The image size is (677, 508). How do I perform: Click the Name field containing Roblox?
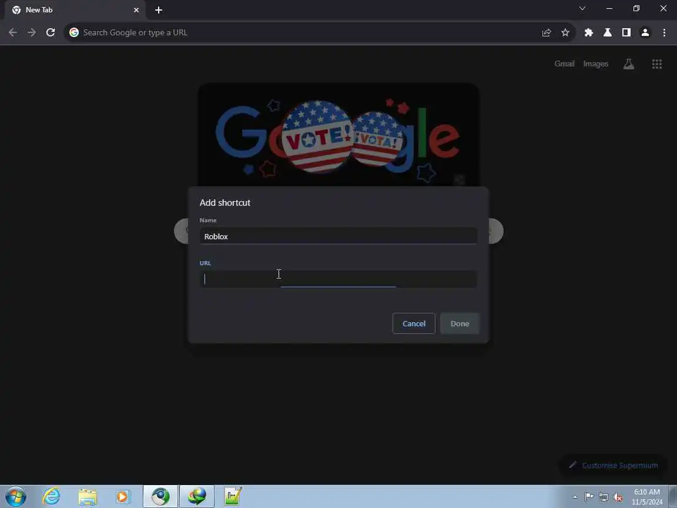pos(338,236)
